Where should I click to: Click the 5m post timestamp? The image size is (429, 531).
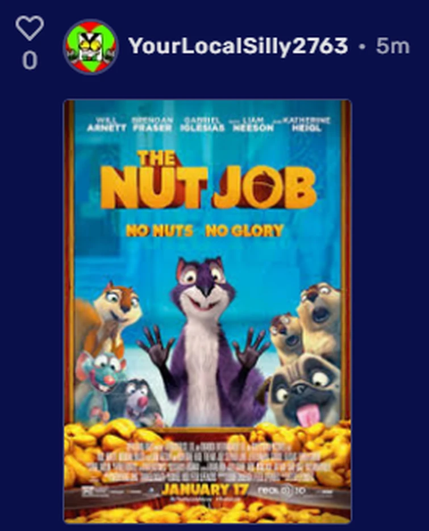pyautogui.click(x=393, y=46)
